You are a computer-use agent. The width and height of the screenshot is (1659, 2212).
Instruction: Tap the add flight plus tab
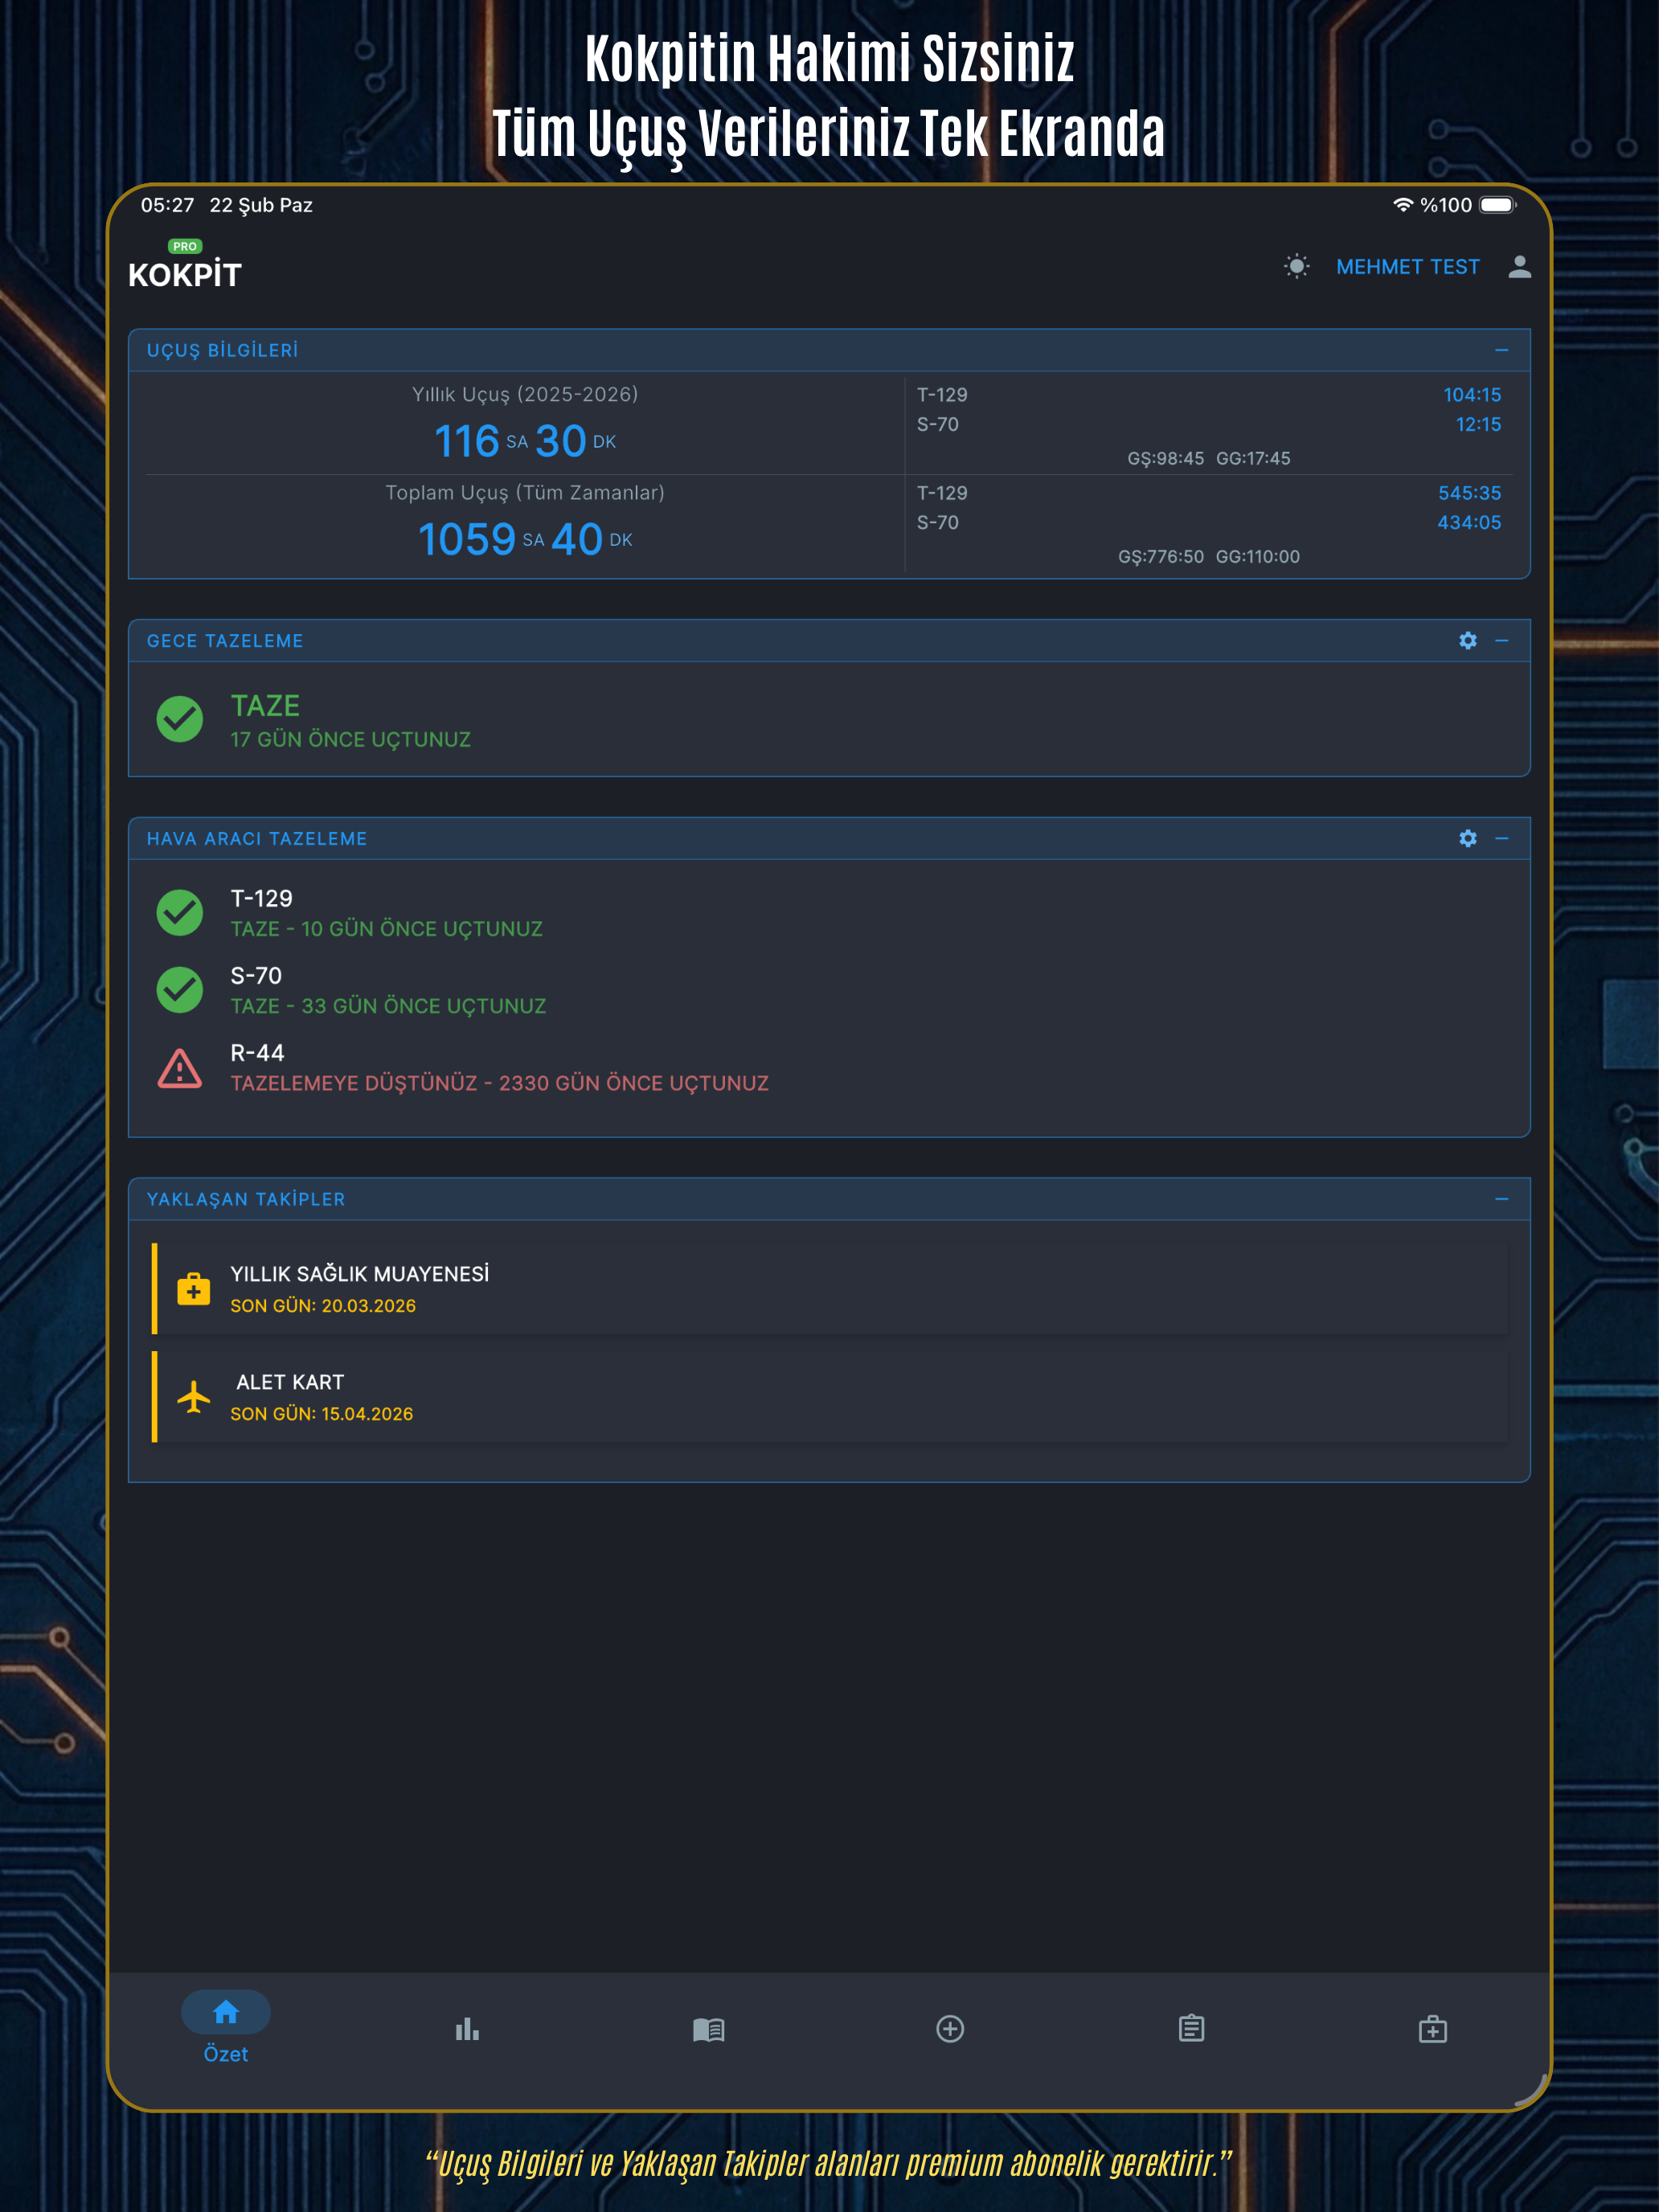[950, 2028]
